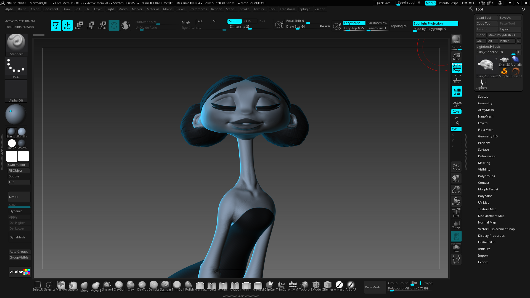Select the ClayBuildup brush icon
Image resolution: width=530 pixels, height=298 pixels.
tap(119, 286)
